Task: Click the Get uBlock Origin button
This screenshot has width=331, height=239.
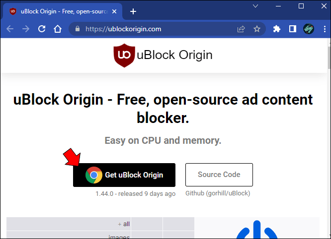Action: point(124,175)
